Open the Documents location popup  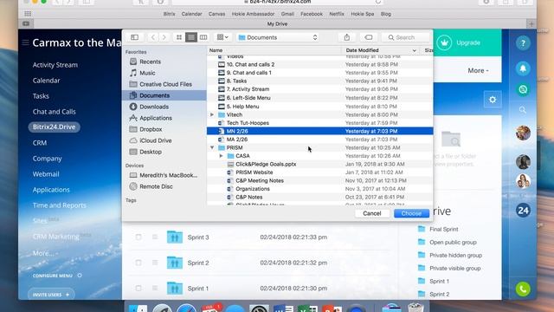coord(278,37)
